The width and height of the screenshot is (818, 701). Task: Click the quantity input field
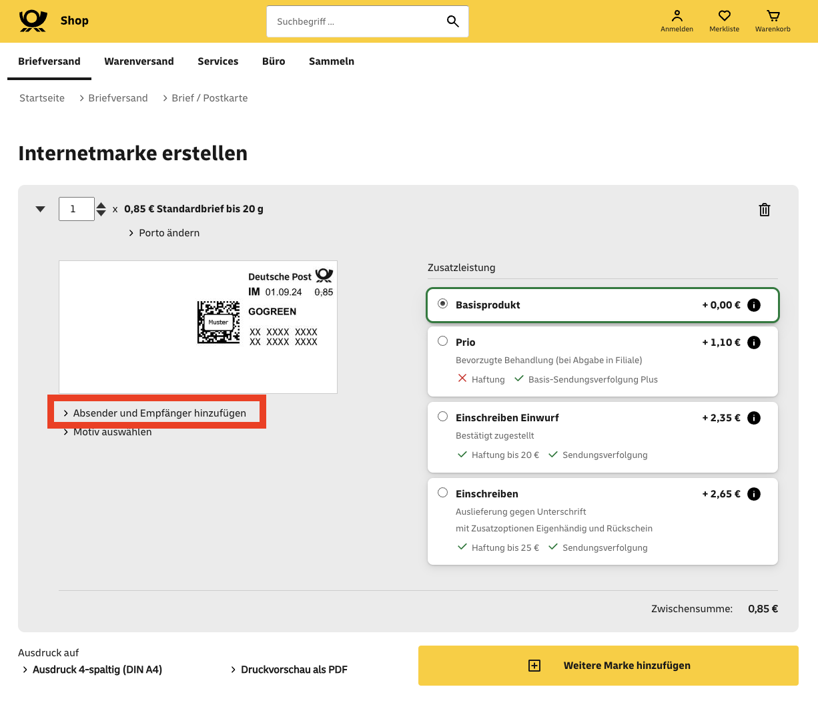[x=76, y=209]
